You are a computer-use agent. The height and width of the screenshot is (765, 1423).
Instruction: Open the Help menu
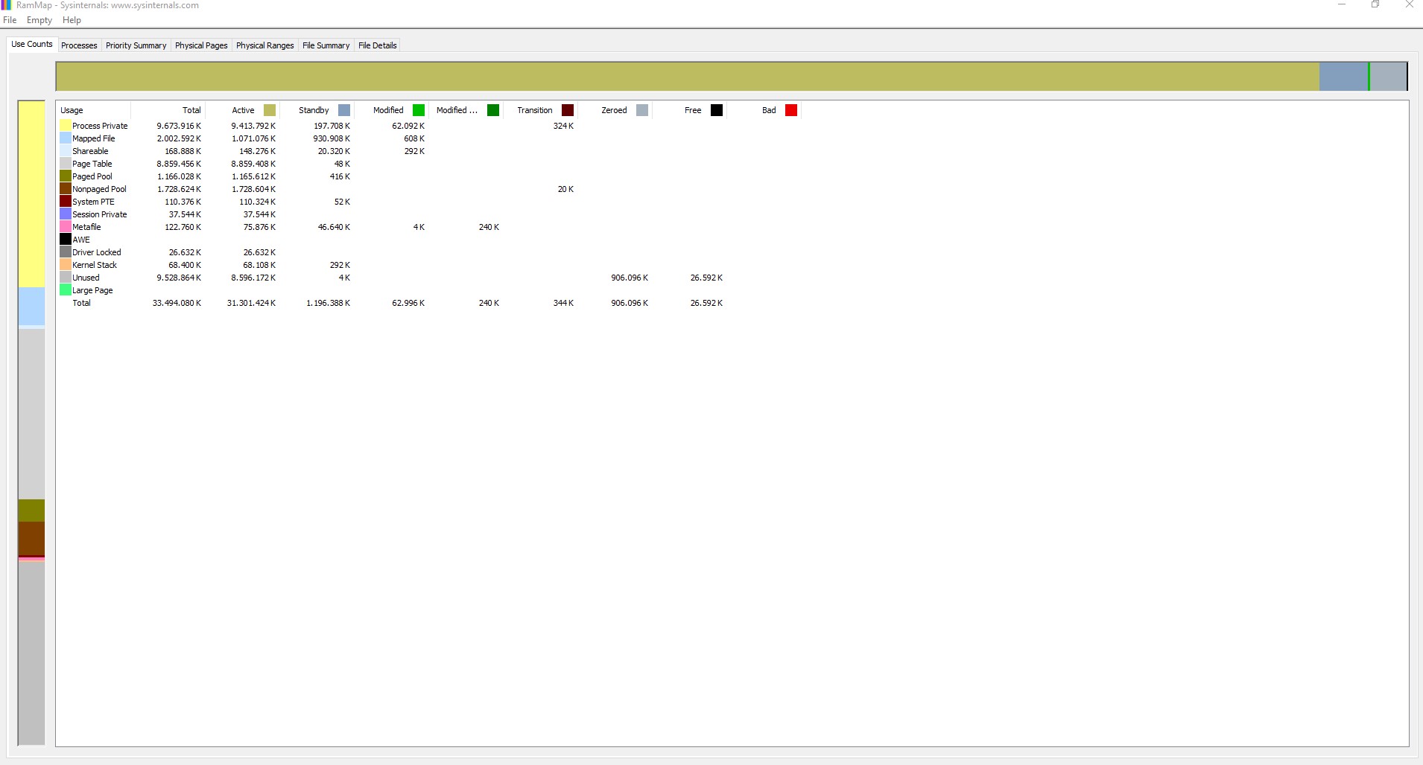72,20
